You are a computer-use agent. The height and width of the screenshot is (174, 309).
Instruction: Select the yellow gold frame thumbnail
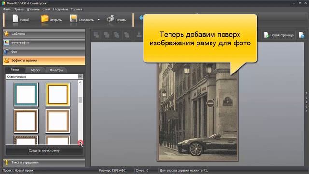click(x=58, y=95)
